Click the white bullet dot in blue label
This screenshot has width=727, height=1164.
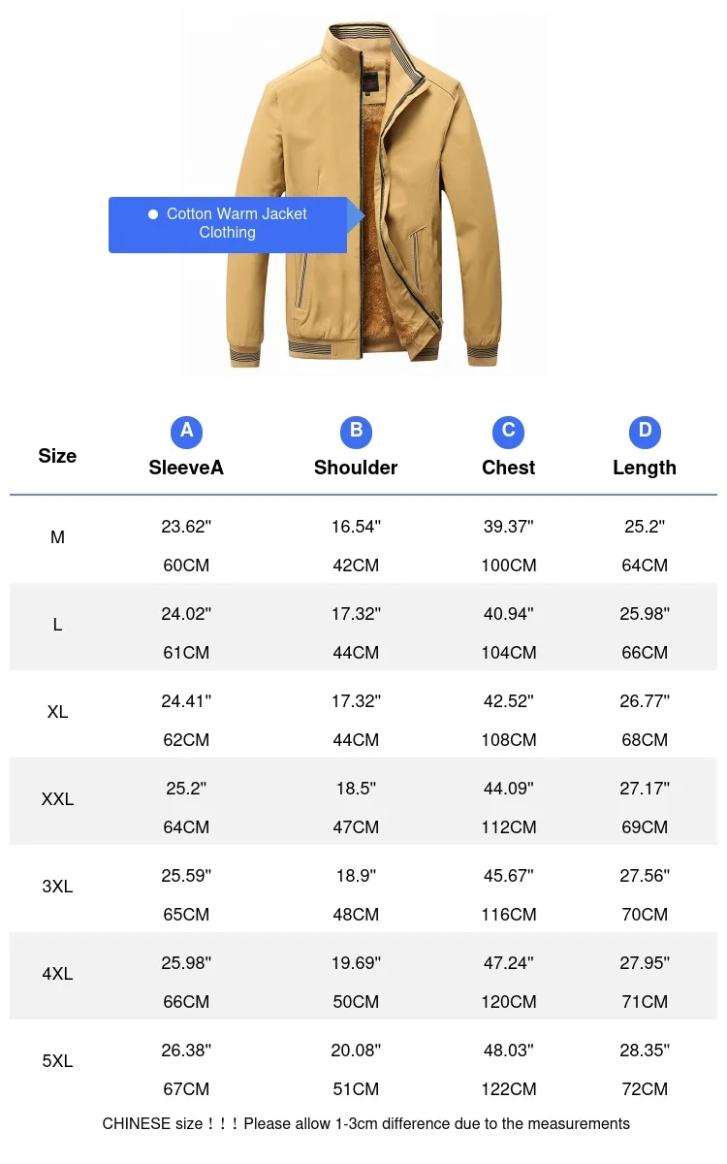152,214
